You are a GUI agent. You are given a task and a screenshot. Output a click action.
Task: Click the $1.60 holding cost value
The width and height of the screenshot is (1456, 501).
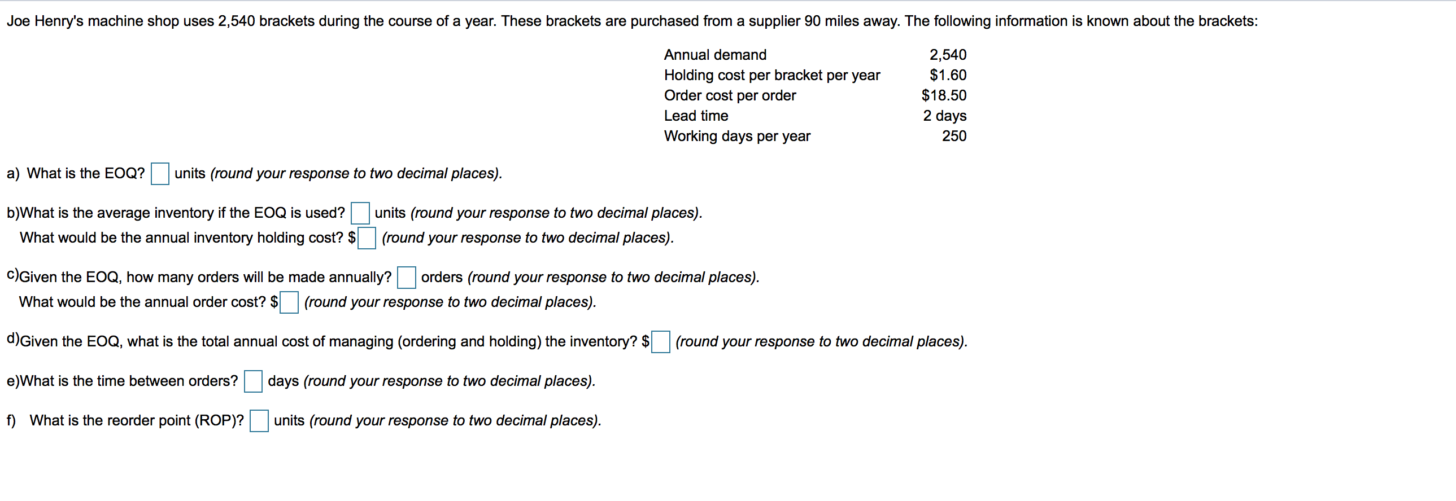pos(948,75)
